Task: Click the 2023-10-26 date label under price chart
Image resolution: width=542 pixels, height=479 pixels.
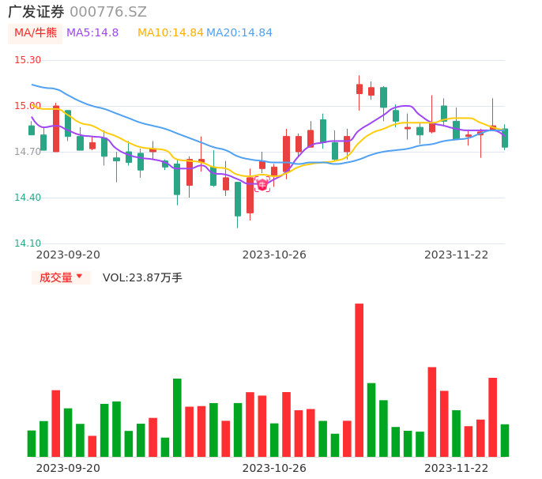Action: 274,255
